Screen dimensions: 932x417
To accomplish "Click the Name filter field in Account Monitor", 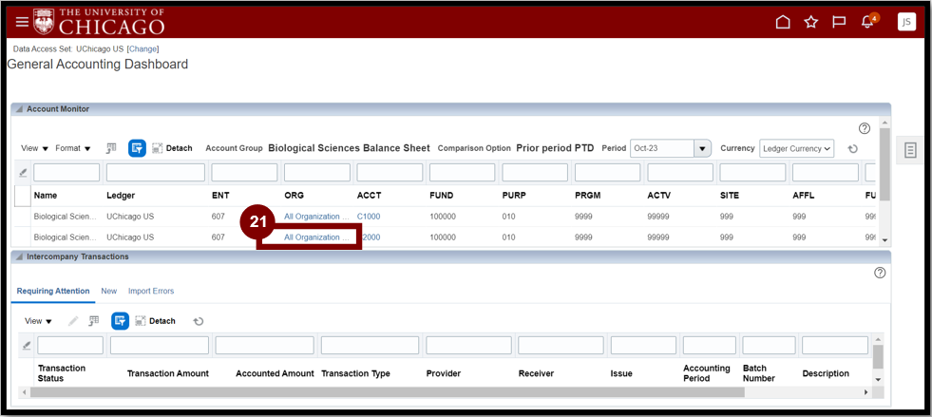I will coord(67,173).
